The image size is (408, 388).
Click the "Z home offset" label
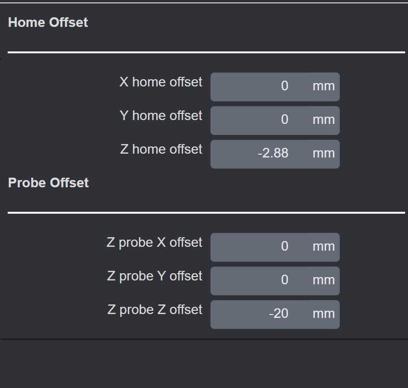(x=161, y=149)
